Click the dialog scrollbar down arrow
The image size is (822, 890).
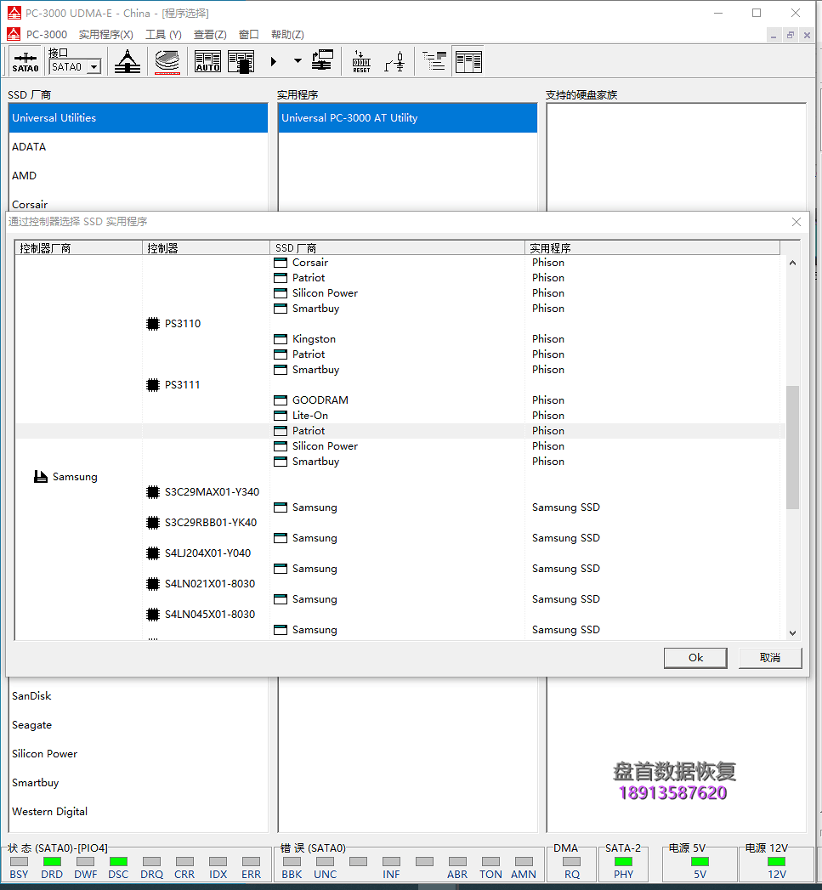click(792, 633)
